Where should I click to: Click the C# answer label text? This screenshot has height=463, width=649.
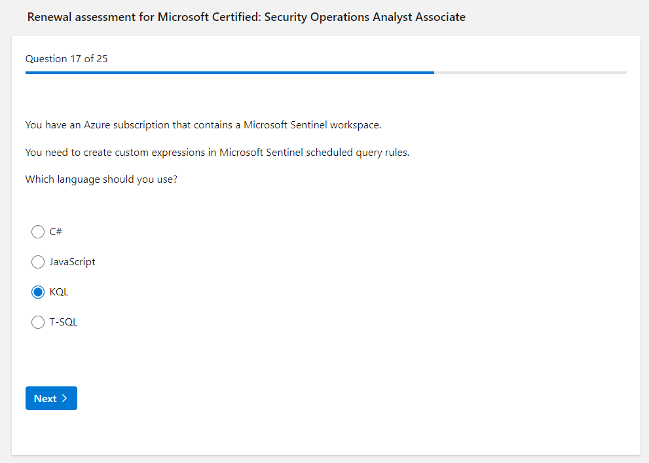point(56,232)
